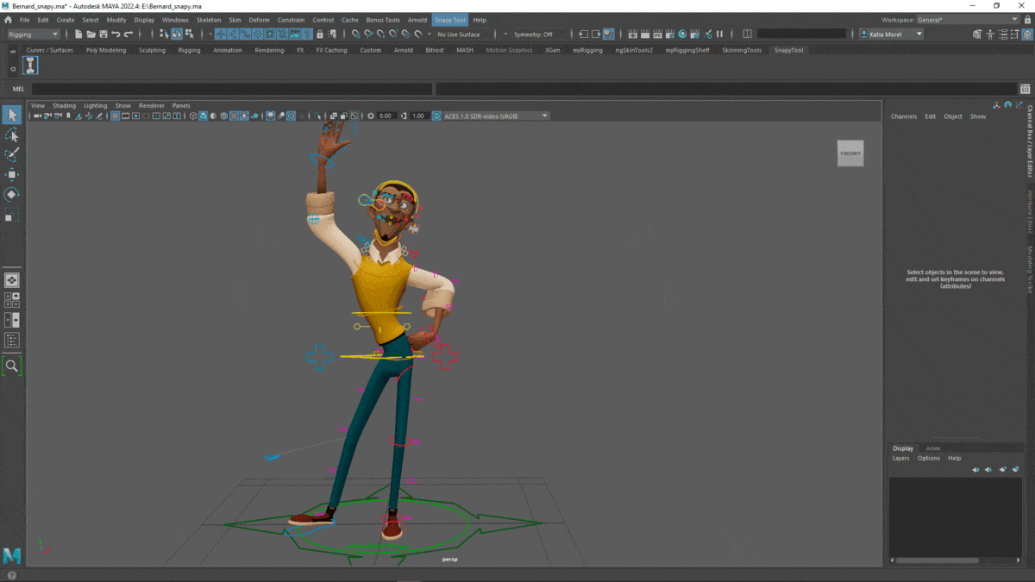Switch to the SkinningTools shelf tab
The image size is (1035, 582).
tap(742, 50)
